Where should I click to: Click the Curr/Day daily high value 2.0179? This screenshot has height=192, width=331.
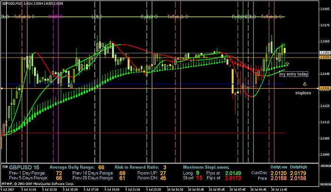click(298, 173)
